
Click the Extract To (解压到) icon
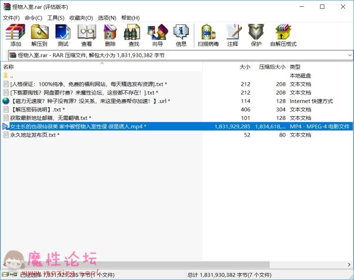click(39, 32)
